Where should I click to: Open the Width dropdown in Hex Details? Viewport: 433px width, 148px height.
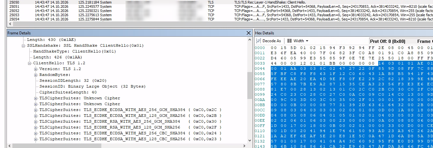[307, 41]
